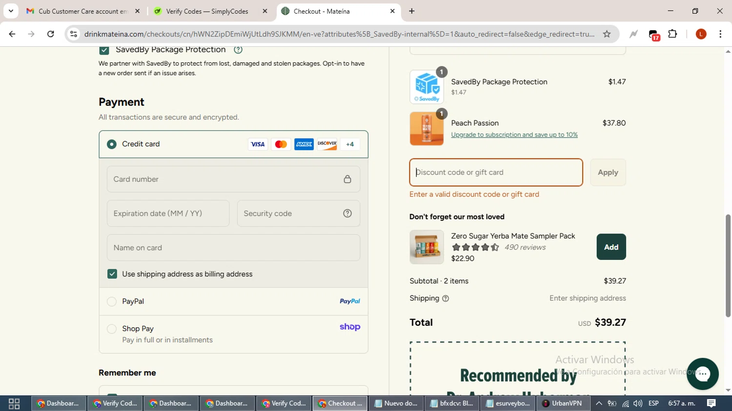Close the Cub Customer Care tab
The width and height of the screenshot is (732, 411).
click(x=138, y=11)
